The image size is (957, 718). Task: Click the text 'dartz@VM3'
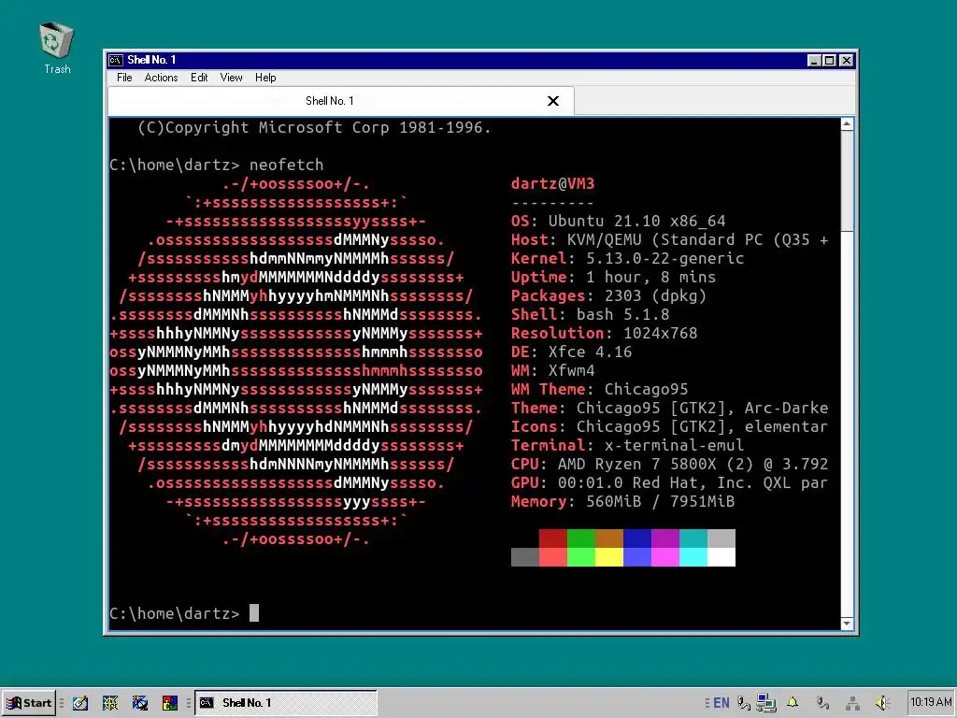coord(553,184)
